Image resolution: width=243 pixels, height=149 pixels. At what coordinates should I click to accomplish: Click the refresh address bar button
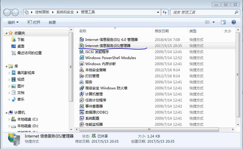164,12
